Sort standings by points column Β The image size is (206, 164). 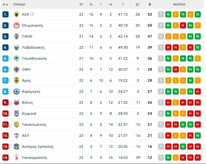click(150, 5)
